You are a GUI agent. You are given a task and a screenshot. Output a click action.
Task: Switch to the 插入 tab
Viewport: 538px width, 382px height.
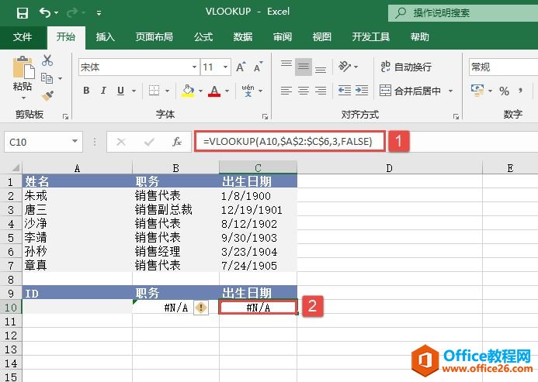coord(106,37)
